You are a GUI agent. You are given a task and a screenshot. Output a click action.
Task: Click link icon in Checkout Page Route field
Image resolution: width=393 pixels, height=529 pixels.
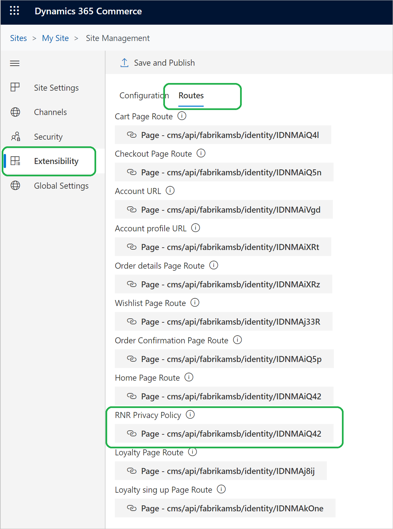pos(132,172)
